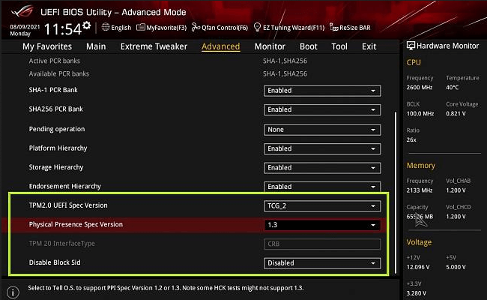The width and height of the screenshot is (487, 300).
Task: Open Qfan Control(F6)
Action: tap(220, 27)
